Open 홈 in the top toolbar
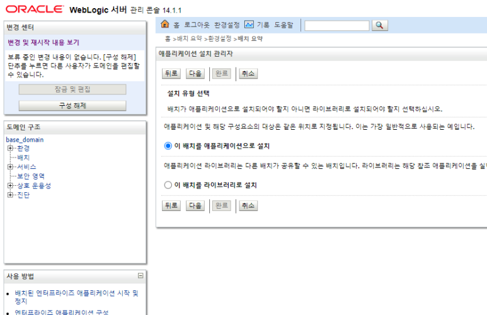Screen dimensions: 487x315 pos(176,25)
